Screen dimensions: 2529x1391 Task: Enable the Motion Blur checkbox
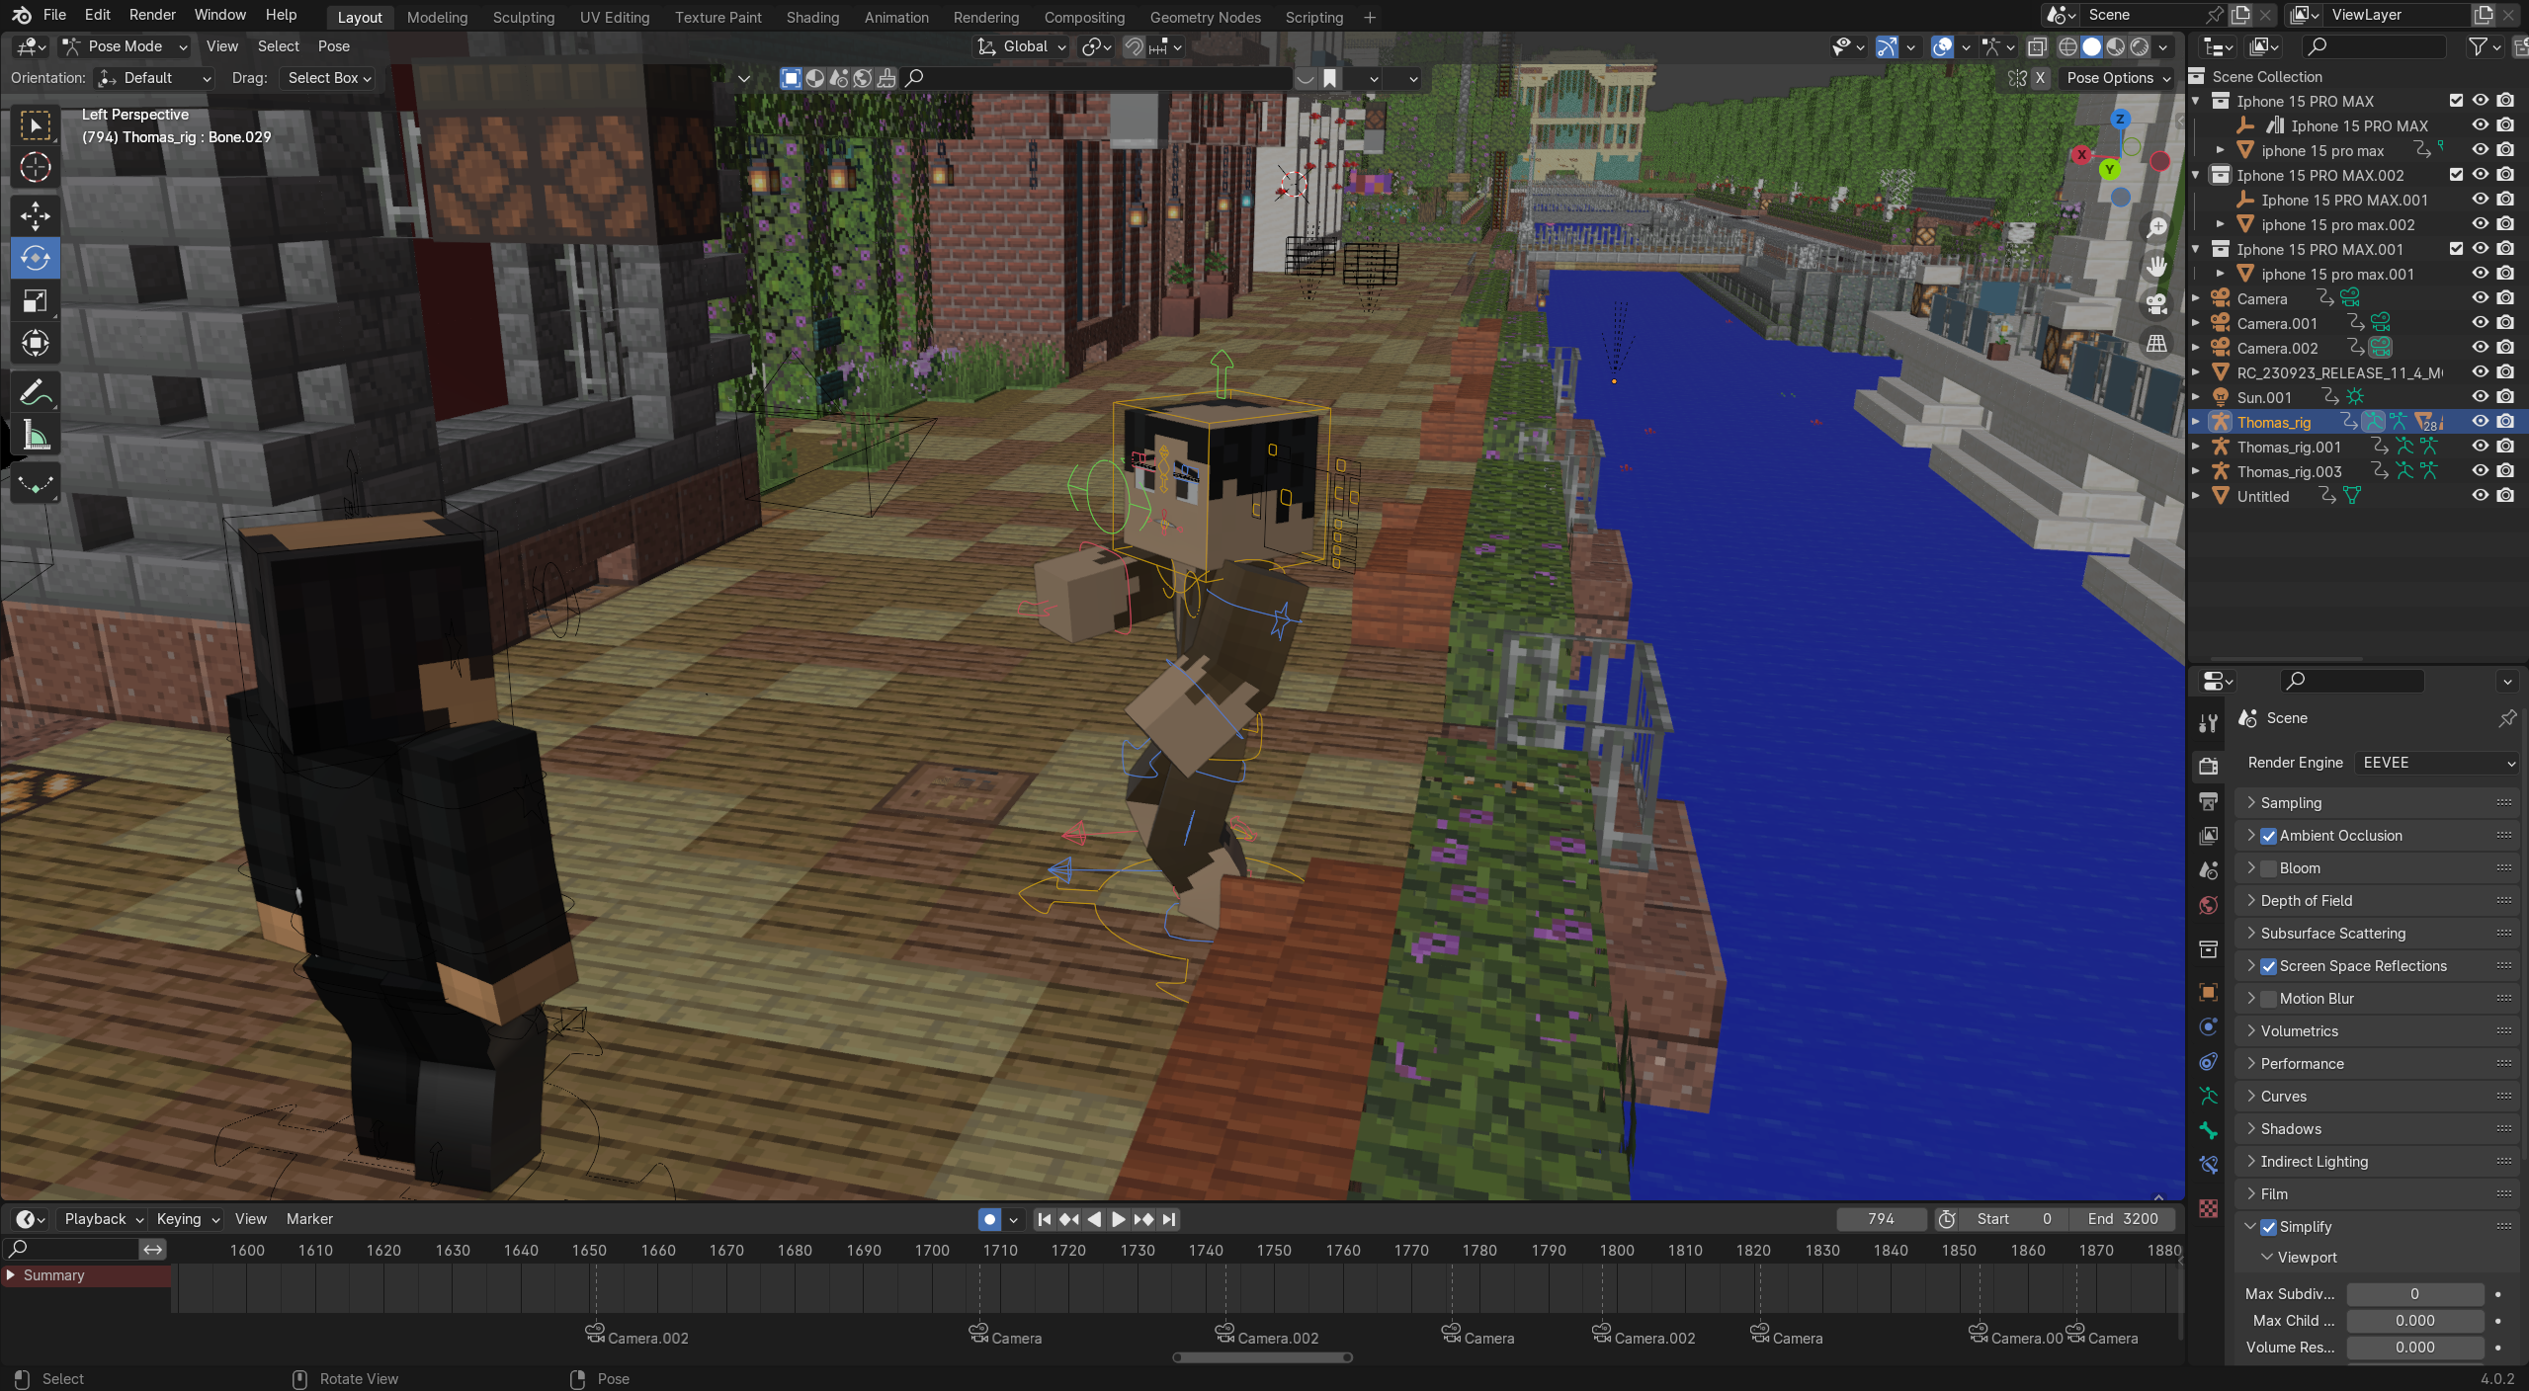click(x=2269, y=999)
